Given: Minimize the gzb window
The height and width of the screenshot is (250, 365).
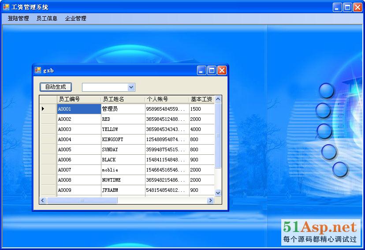Looking at the screenshot, I should [201, 70].
